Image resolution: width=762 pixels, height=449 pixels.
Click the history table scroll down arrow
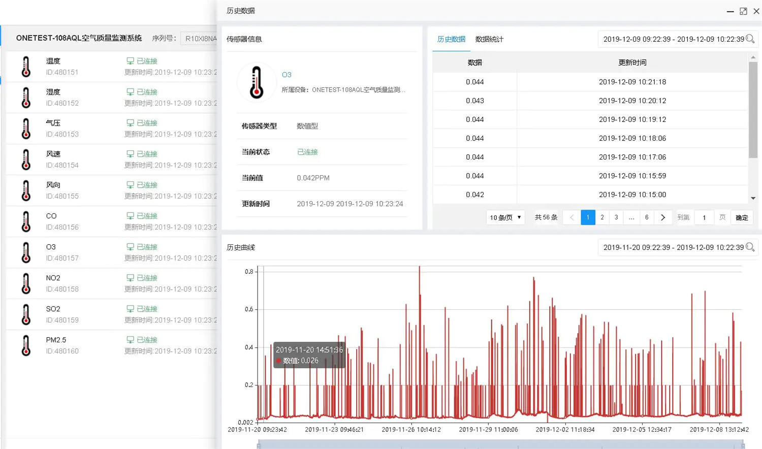(x=753, y=198)
